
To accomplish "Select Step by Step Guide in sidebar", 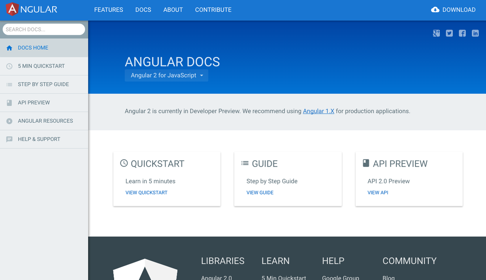I will (x=44, y=84).
